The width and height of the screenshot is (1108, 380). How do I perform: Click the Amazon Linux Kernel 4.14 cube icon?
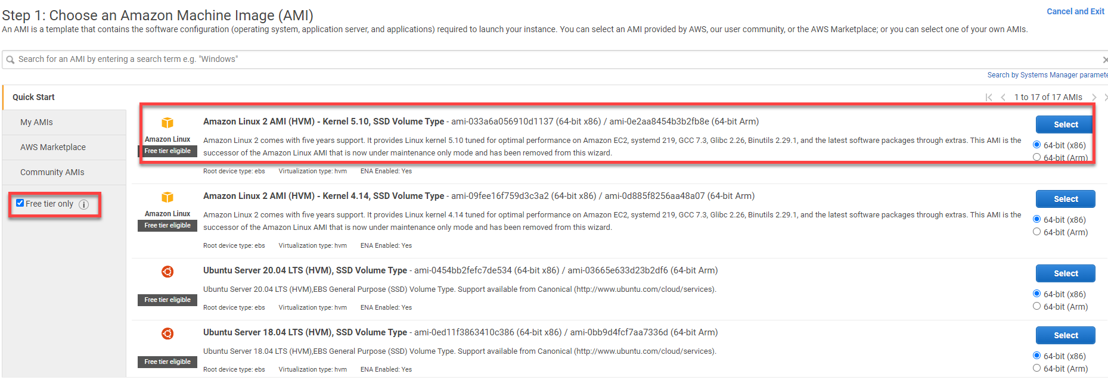tap(167, 197)
